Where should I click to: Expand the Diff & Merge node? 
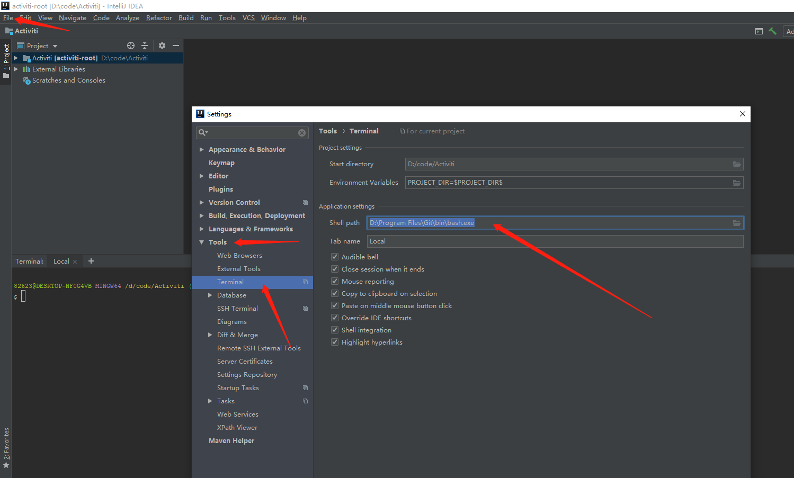pyautogui.click(x=210, y=335)
